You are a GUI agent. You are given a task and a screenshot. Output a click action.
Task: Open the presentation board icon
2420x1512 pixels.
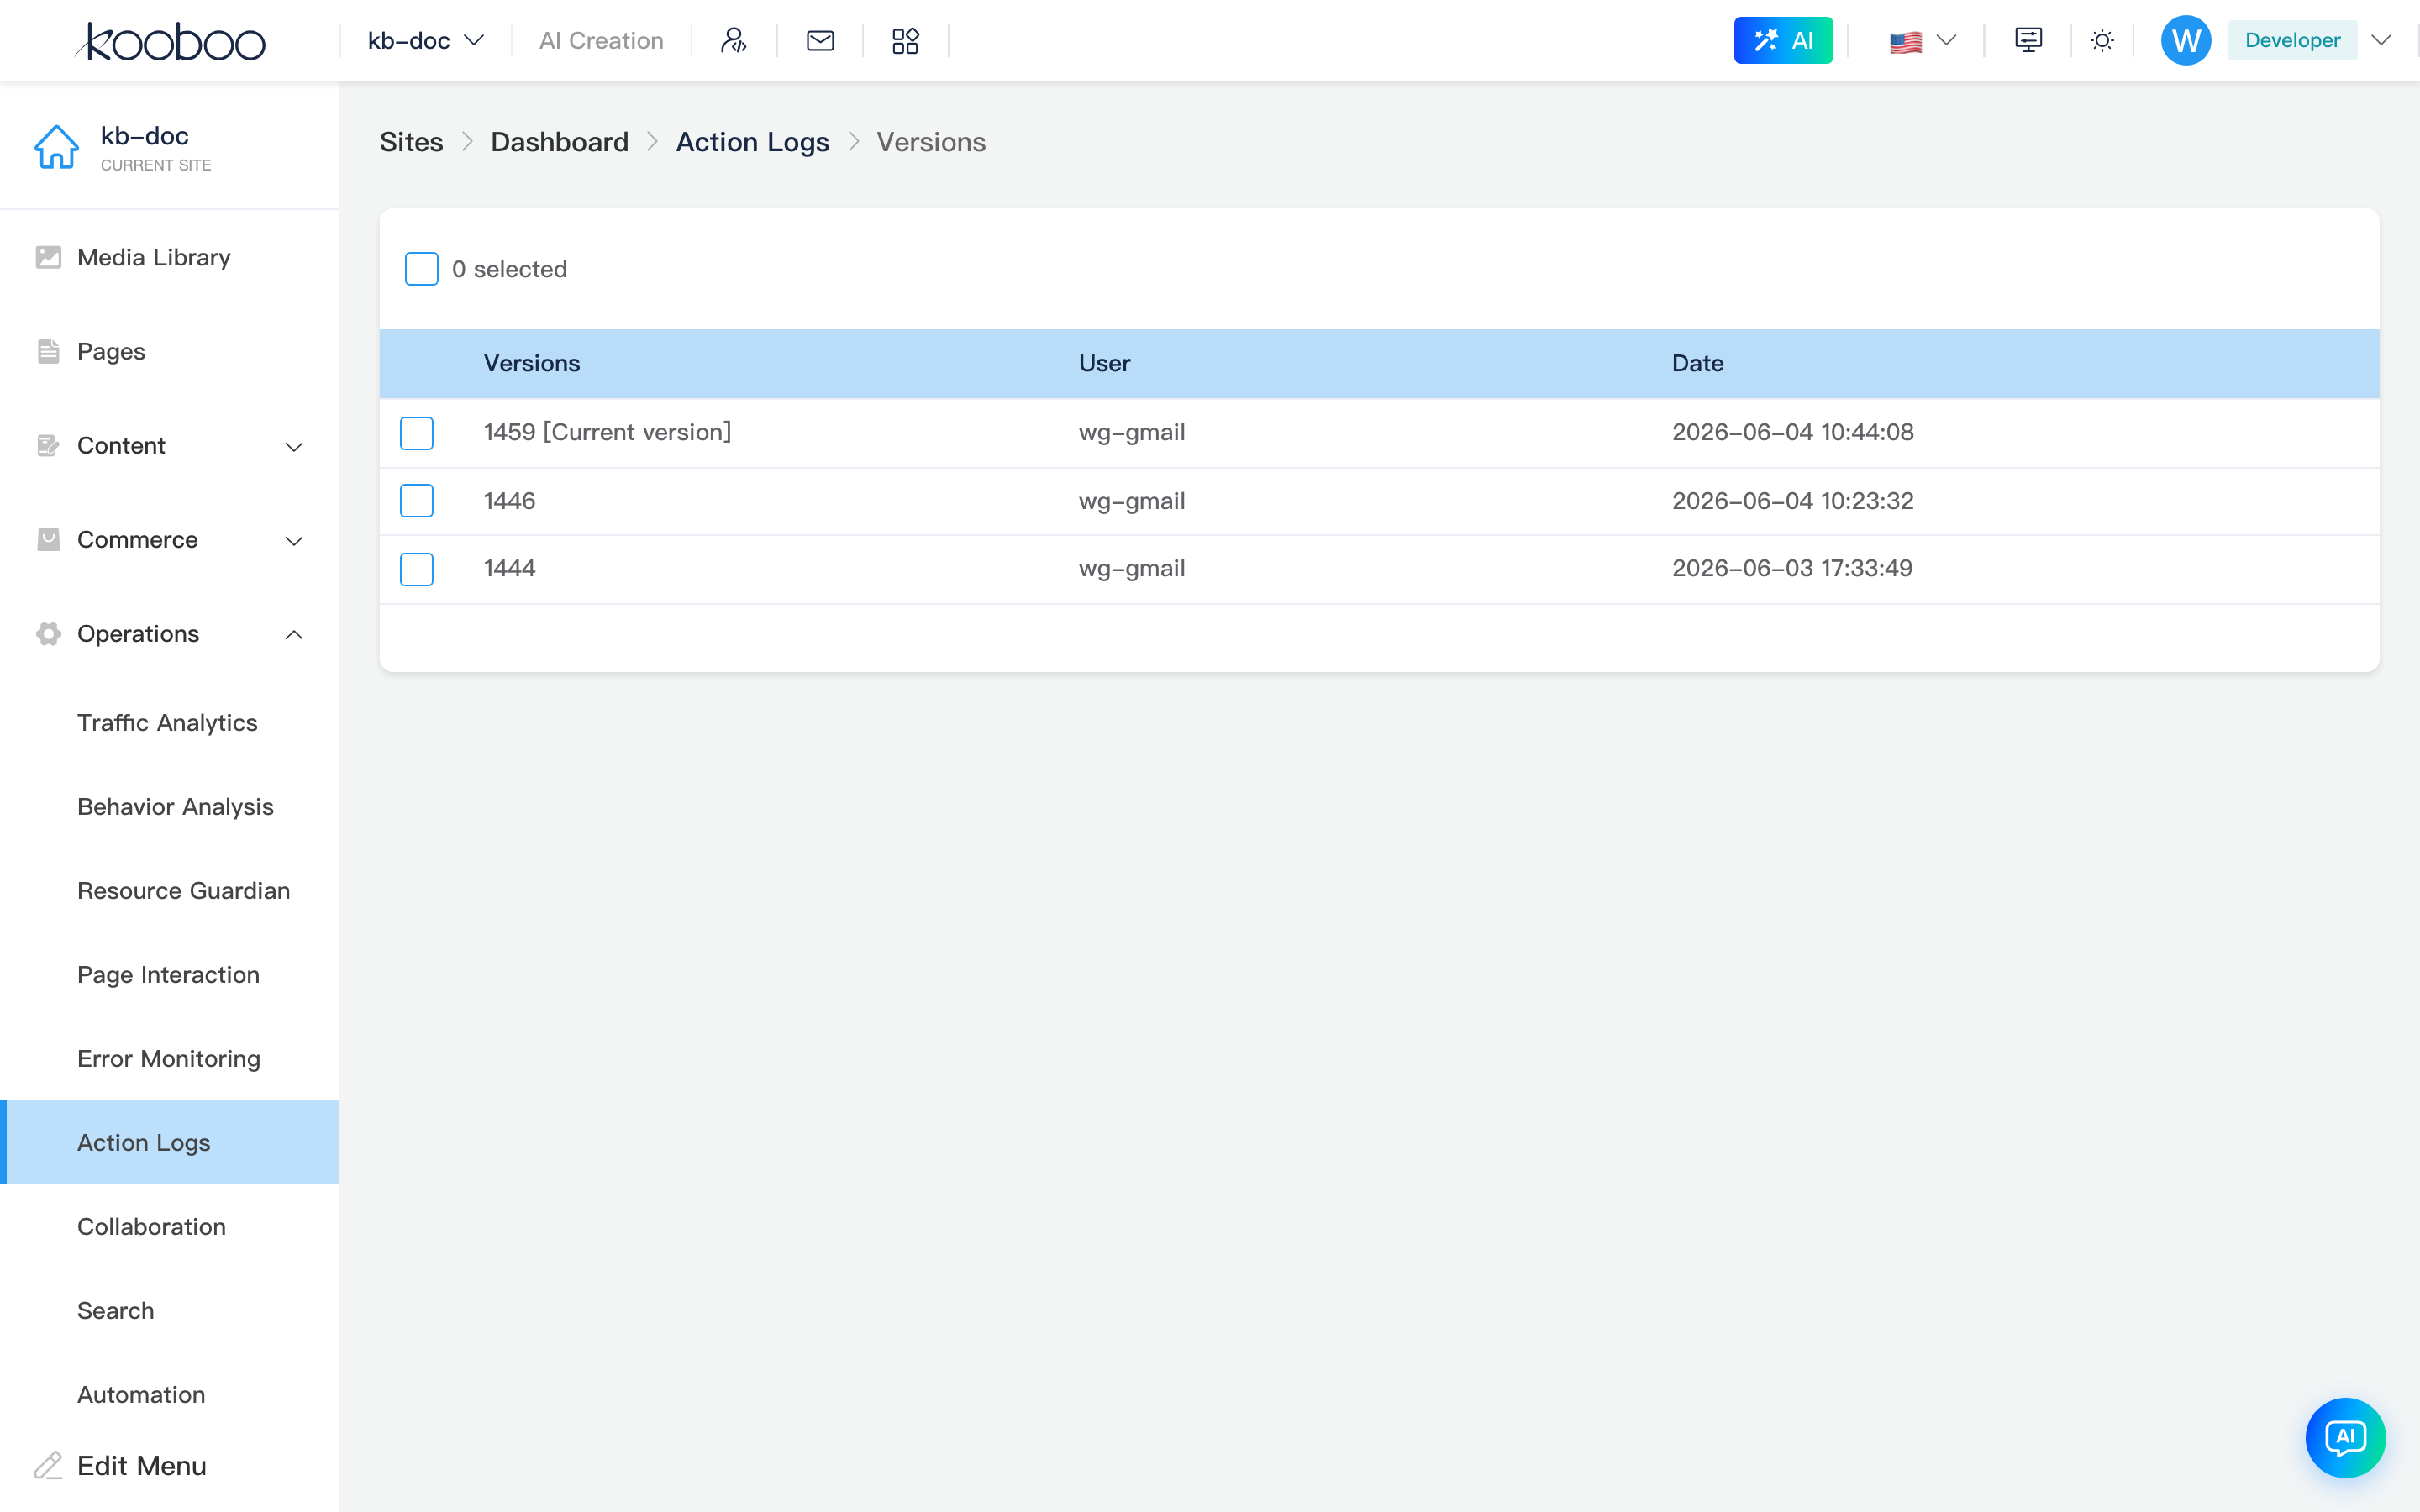click(2028, 40)
